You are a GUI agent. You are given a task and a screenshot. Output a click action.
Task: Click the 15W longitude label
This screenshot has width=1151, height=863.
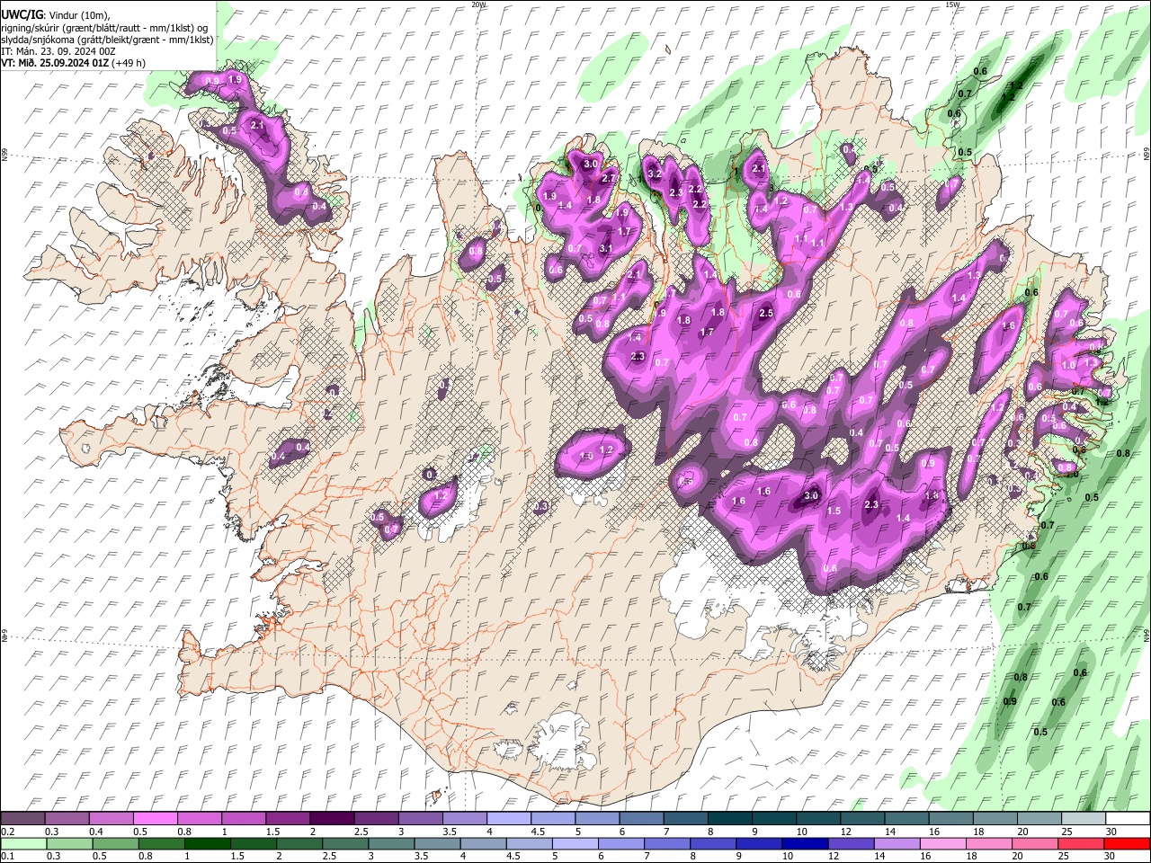[x=952, y=4]
